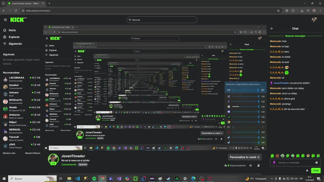Open Steam from the taskbar
This screenshot has width=324, height=182.
[168, 179]
